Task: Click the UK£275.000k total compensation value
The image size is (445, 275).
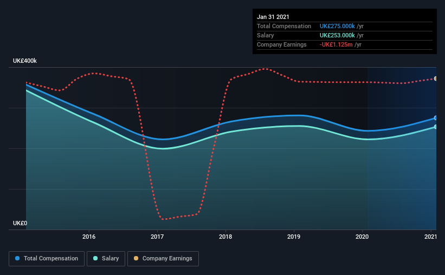Action: coord(337,26)
